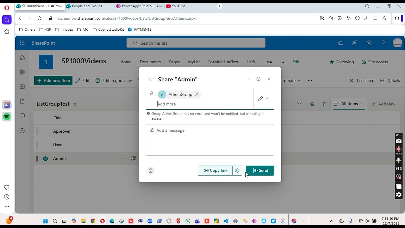Expand the Automate dropdown
This screenshot has height=228, width=405.
(291, 80)
